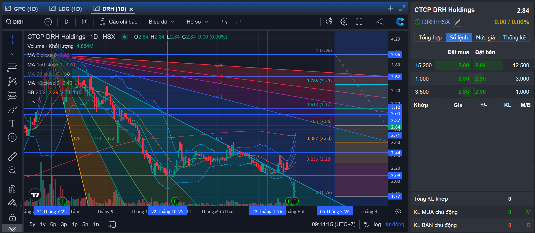This screenshot has width=535, height=233.
Task: Open time axis settings gear
Action: click(398, 212)
